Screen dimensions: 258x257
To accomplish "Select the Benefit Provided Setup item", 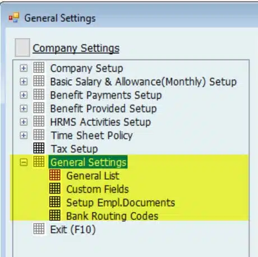I will click(x=104, y=109).
